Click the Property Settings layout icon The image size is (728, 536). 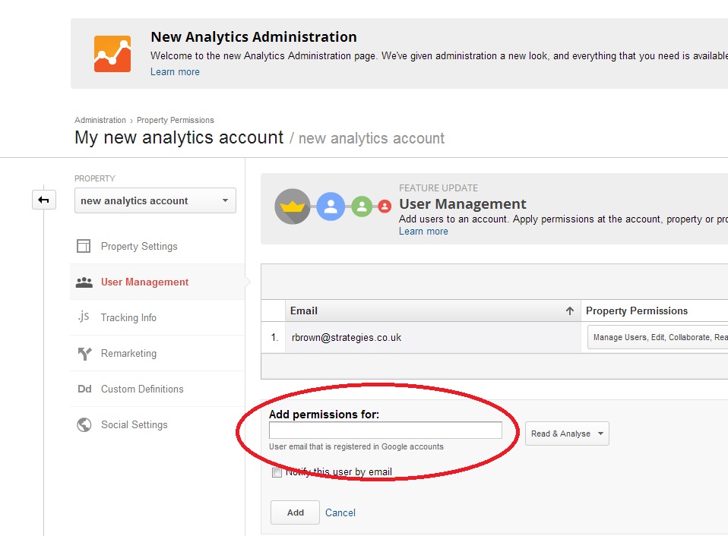point(84,246)
